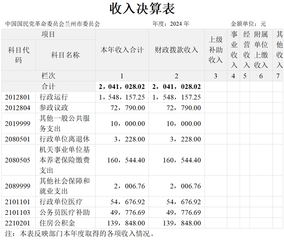The height and width of the screenshot is (240, 284).
Task: Select the 科目名称 column header
Action: pos(65,55)
